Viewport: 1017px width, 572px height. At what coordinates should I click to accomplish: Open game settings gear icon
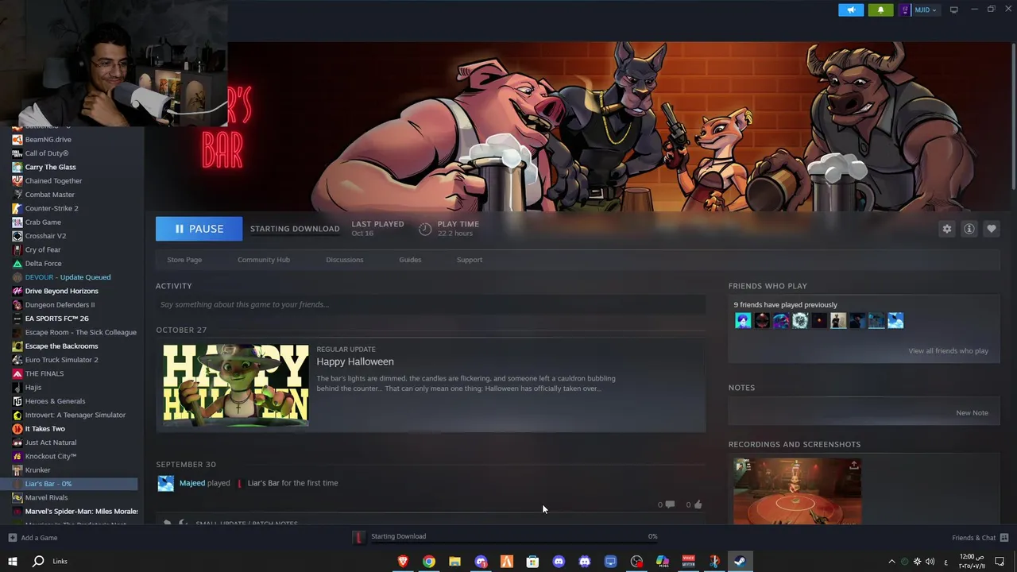click(x=947, y=229)
